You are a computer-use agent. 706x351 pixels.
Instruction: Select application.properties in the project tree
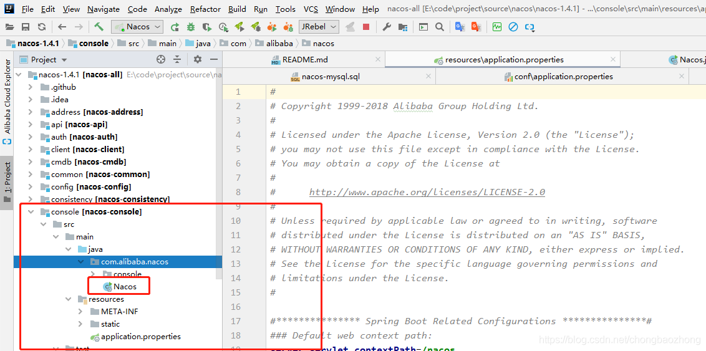(x=135, y=336)
